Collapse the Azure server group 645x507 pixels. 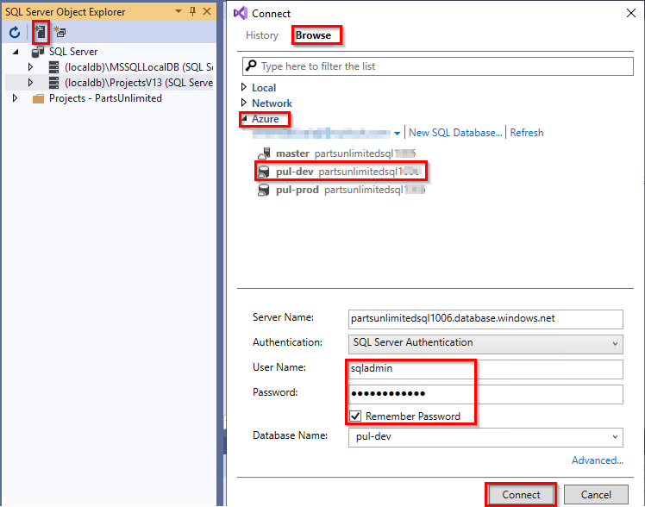coord(245,118)
